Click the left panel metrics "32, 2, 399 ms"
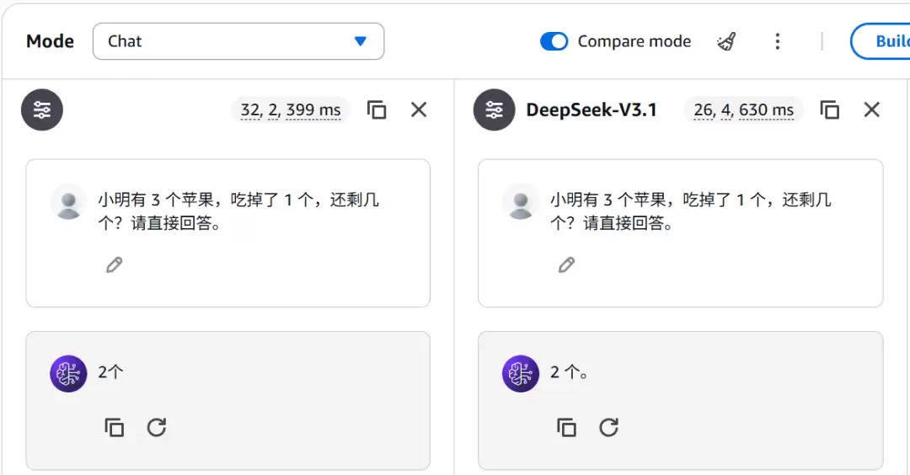This screenshot has height=475, width=910. coord(291,109)
